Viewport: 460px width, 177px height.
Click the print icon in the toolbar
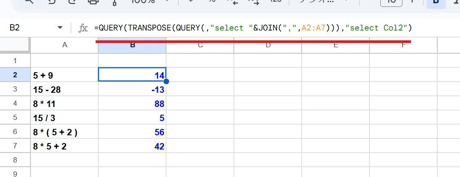click(93, 2)
